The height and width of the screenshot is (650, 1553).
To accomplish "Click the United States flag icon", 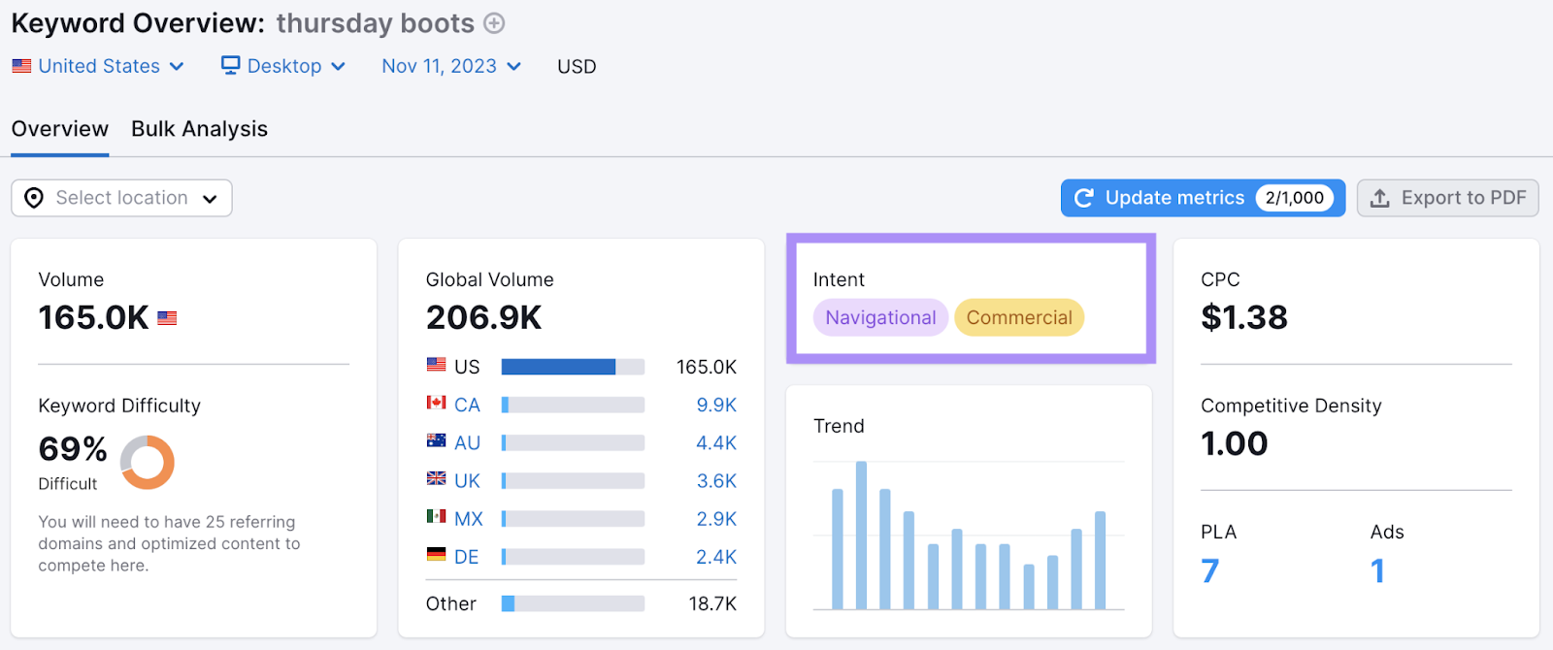I will (x=21, y=66).
